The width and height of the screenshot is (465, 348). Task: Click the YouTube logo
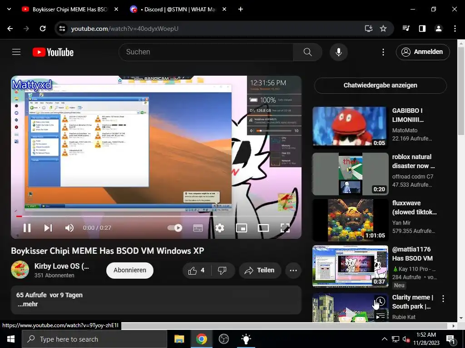[53, 52]
